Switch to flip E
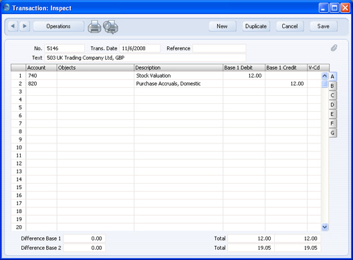Image resolution: width=353 pixels, height=260 pixels. (332, 114)
